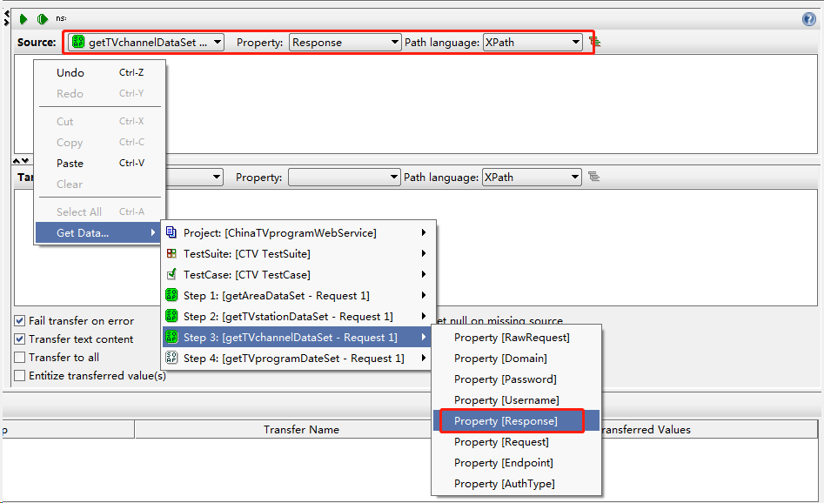Select Property [Response]
824x503 pixels.
click(x=516, y=421)
